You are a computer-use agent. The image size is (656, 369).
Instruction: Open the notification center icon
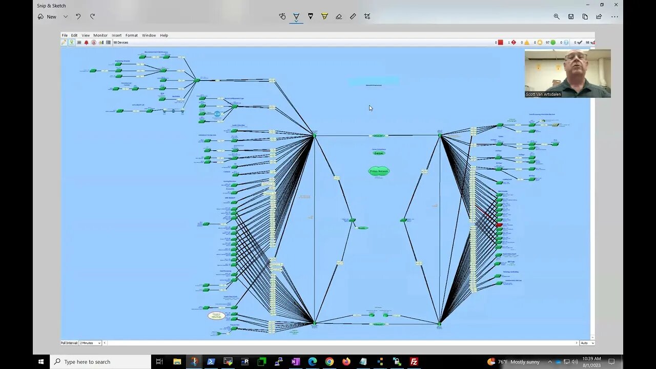click(611, 361)
